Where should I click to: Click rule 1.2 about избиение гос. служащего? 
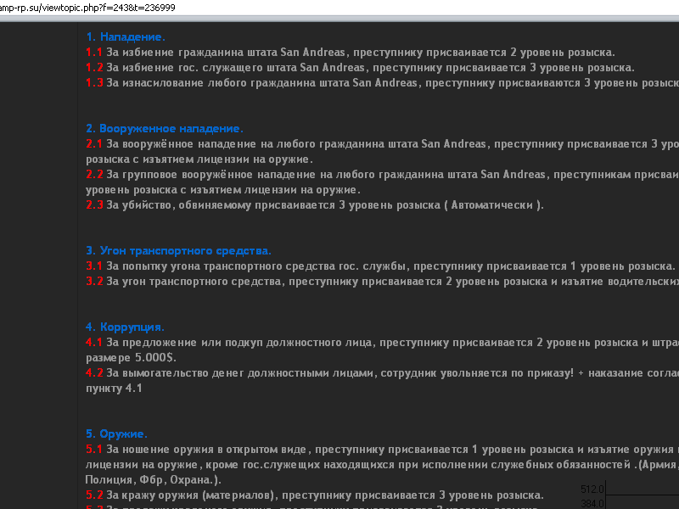pos(360,68)
